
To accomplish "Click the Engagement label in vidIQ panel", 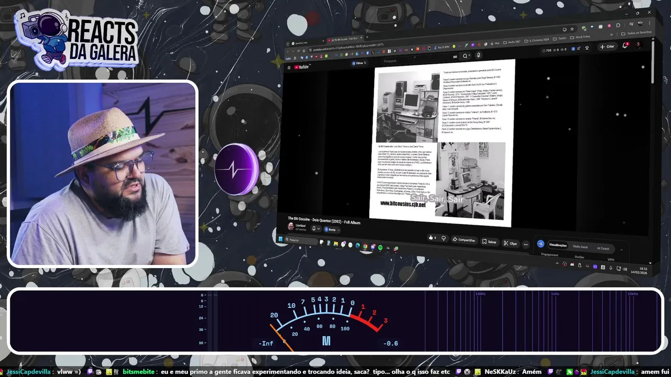I will click(x=549, y=254).
